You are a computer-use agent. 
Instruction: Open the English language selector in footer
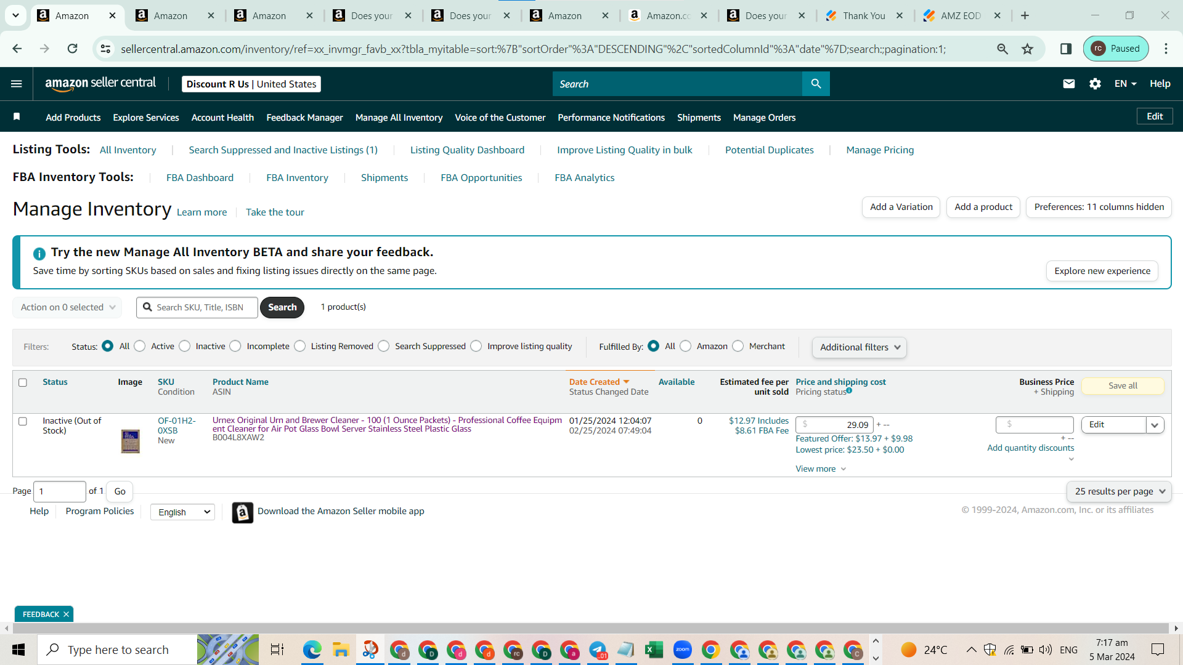[182, 512]
